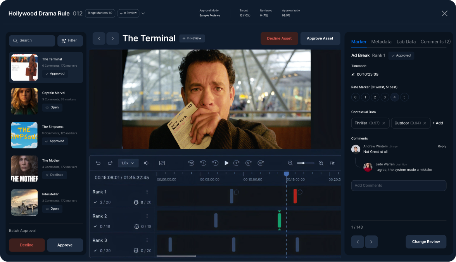456x262 pixels.
Task: Click the timeline horizontal scrollbar
Action: tap(176, 256)
